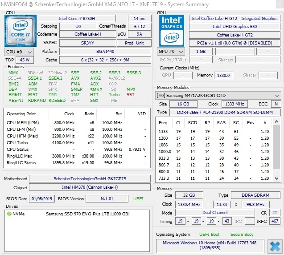Click the 6 / 12 cores/threads field

click(140, 27)
